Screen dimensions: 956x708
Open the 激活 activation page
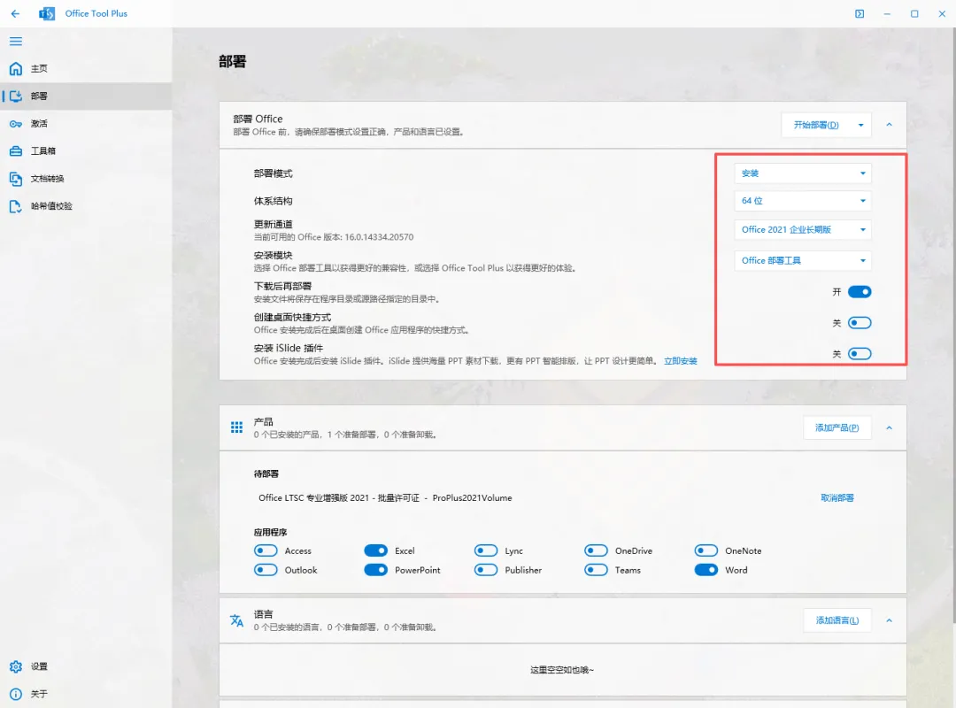click(85, 123)
